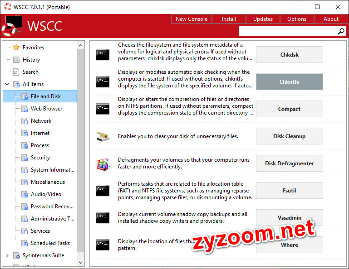The height and width of the screenshot is (269, 349).
Task: Open the Install menu
Action: (229, 19)
